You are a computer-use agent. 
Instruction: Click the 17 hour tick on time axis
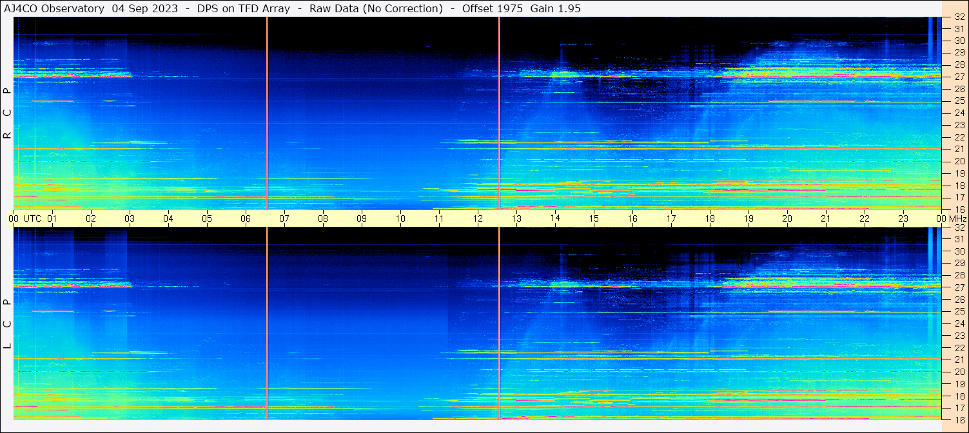671,218
